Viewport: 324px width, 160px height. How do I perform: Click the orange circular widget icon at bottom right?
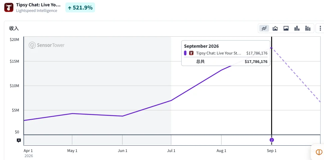click(x=319, y=152)
